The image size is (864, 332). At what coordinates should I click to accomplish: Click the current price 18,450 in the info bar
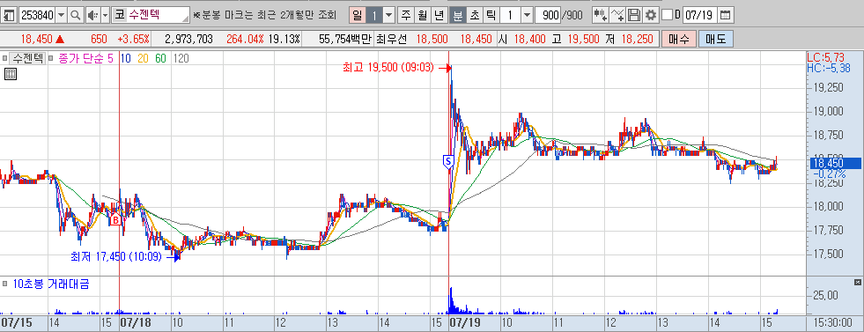pyautogui.click(x=38, y=39)
